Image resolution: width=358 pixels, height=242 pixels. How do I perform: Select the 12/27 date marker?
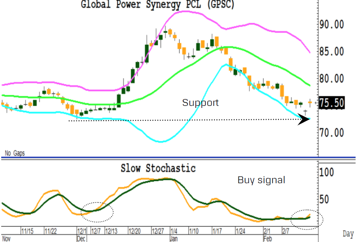tap(158, 231)
